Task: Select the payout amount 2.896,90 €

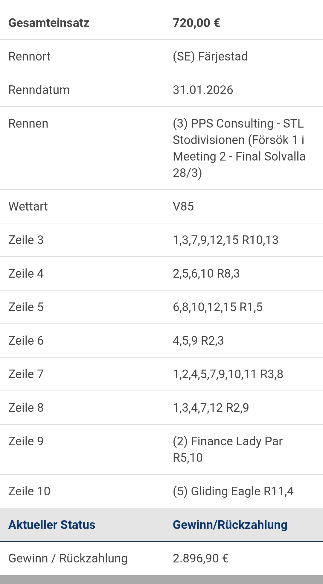Action: 200,559
